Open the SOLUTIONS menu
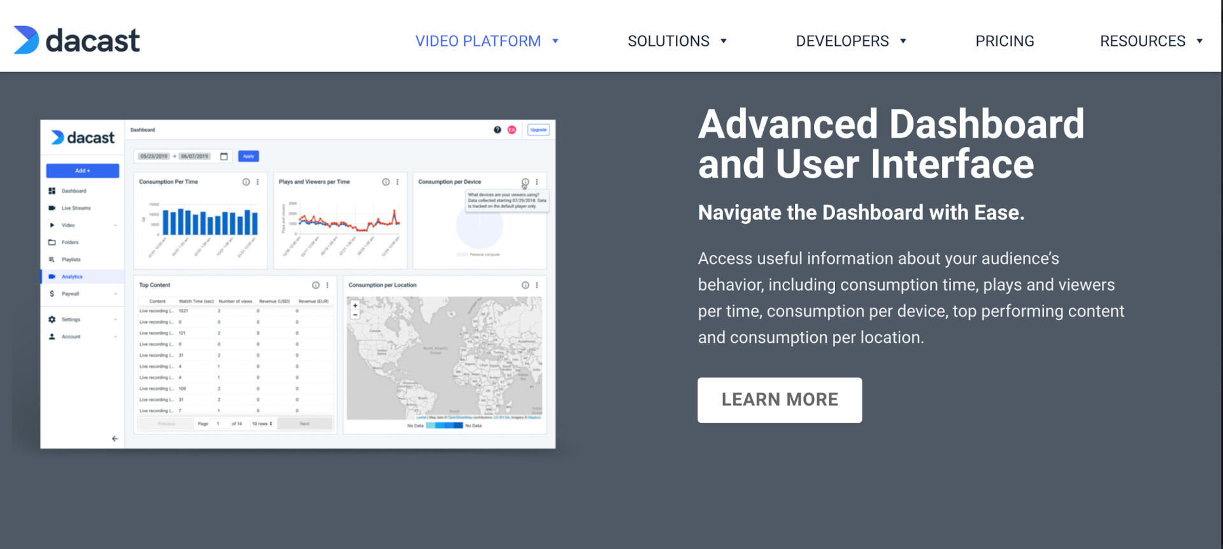This screenshot has height=549, width=1223. 668,41
